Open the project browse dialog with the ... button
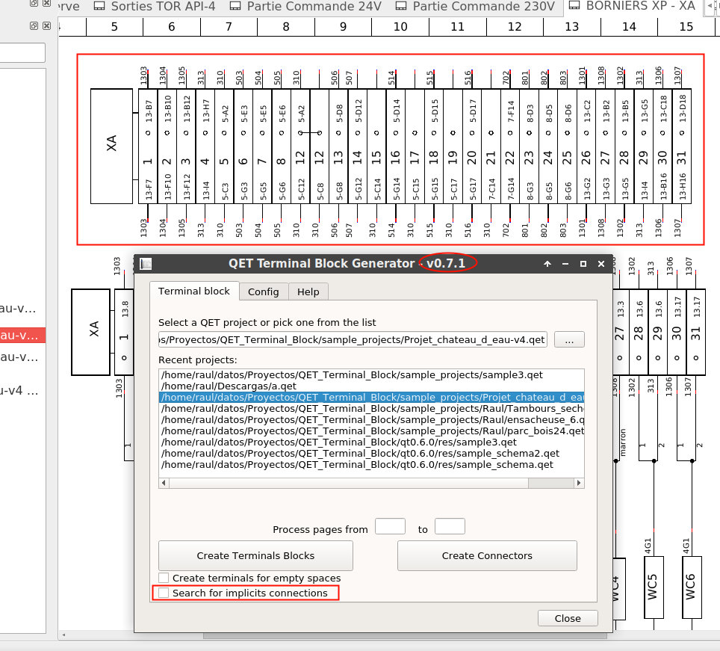 point(569,339)
